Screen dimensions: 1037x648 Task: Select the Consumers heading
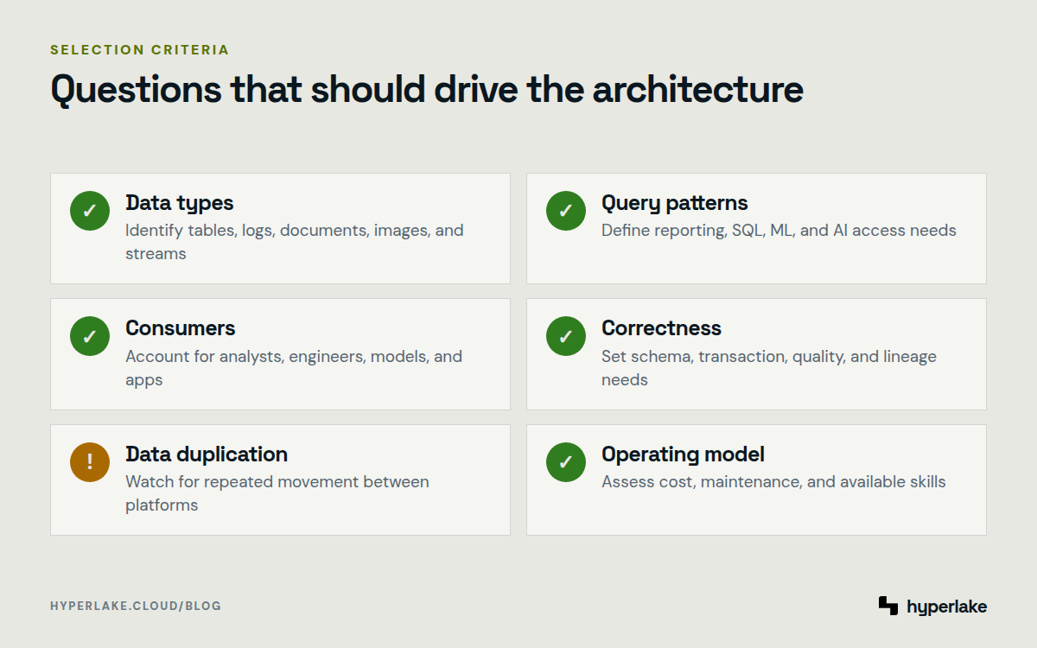point(181,328)
